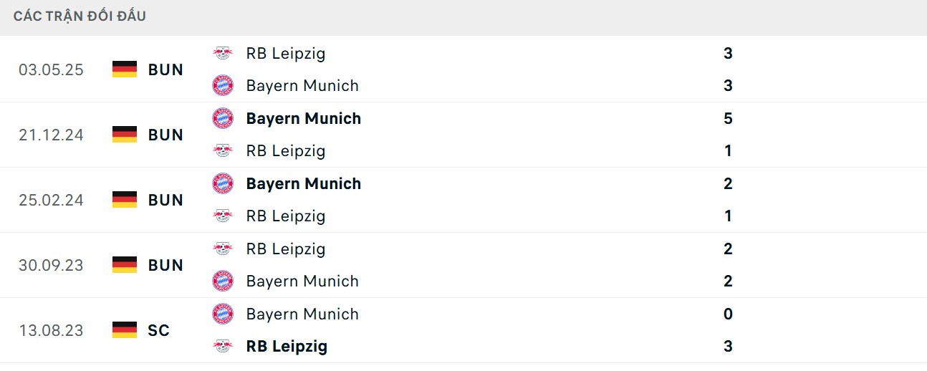Click Bayern Munich crest in 03.05.25 match
The image size is (927, 371).
click(223, 86)
